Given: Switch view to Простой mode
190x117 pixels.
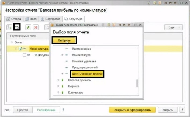Looking at the screenshot, I should [x=23, y=110].
